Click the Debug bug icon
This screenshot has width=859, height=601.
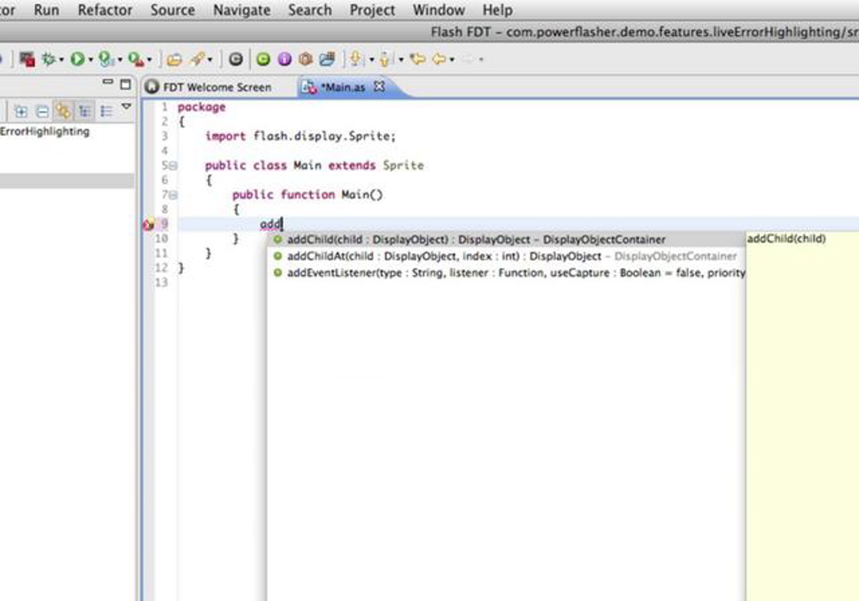click(49, 59)
